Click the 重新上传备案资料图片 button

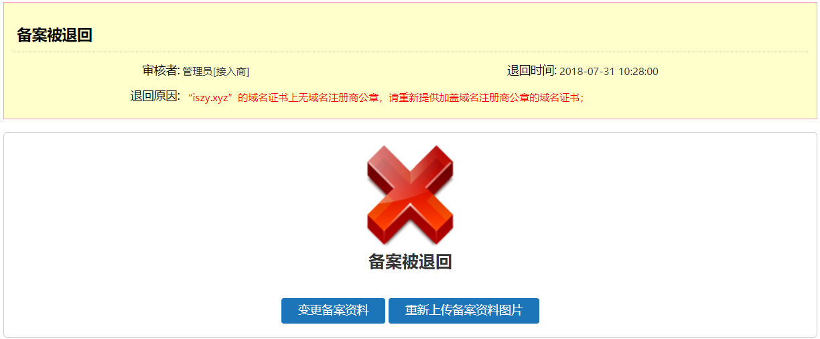click(464, 311)
